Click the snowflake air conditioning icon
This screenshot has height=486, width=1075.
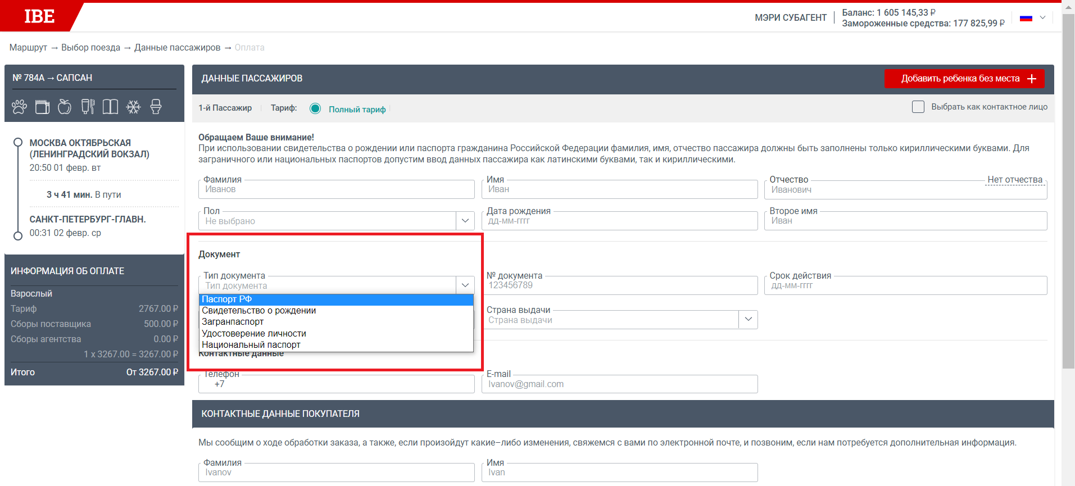(x=133, y=107)
